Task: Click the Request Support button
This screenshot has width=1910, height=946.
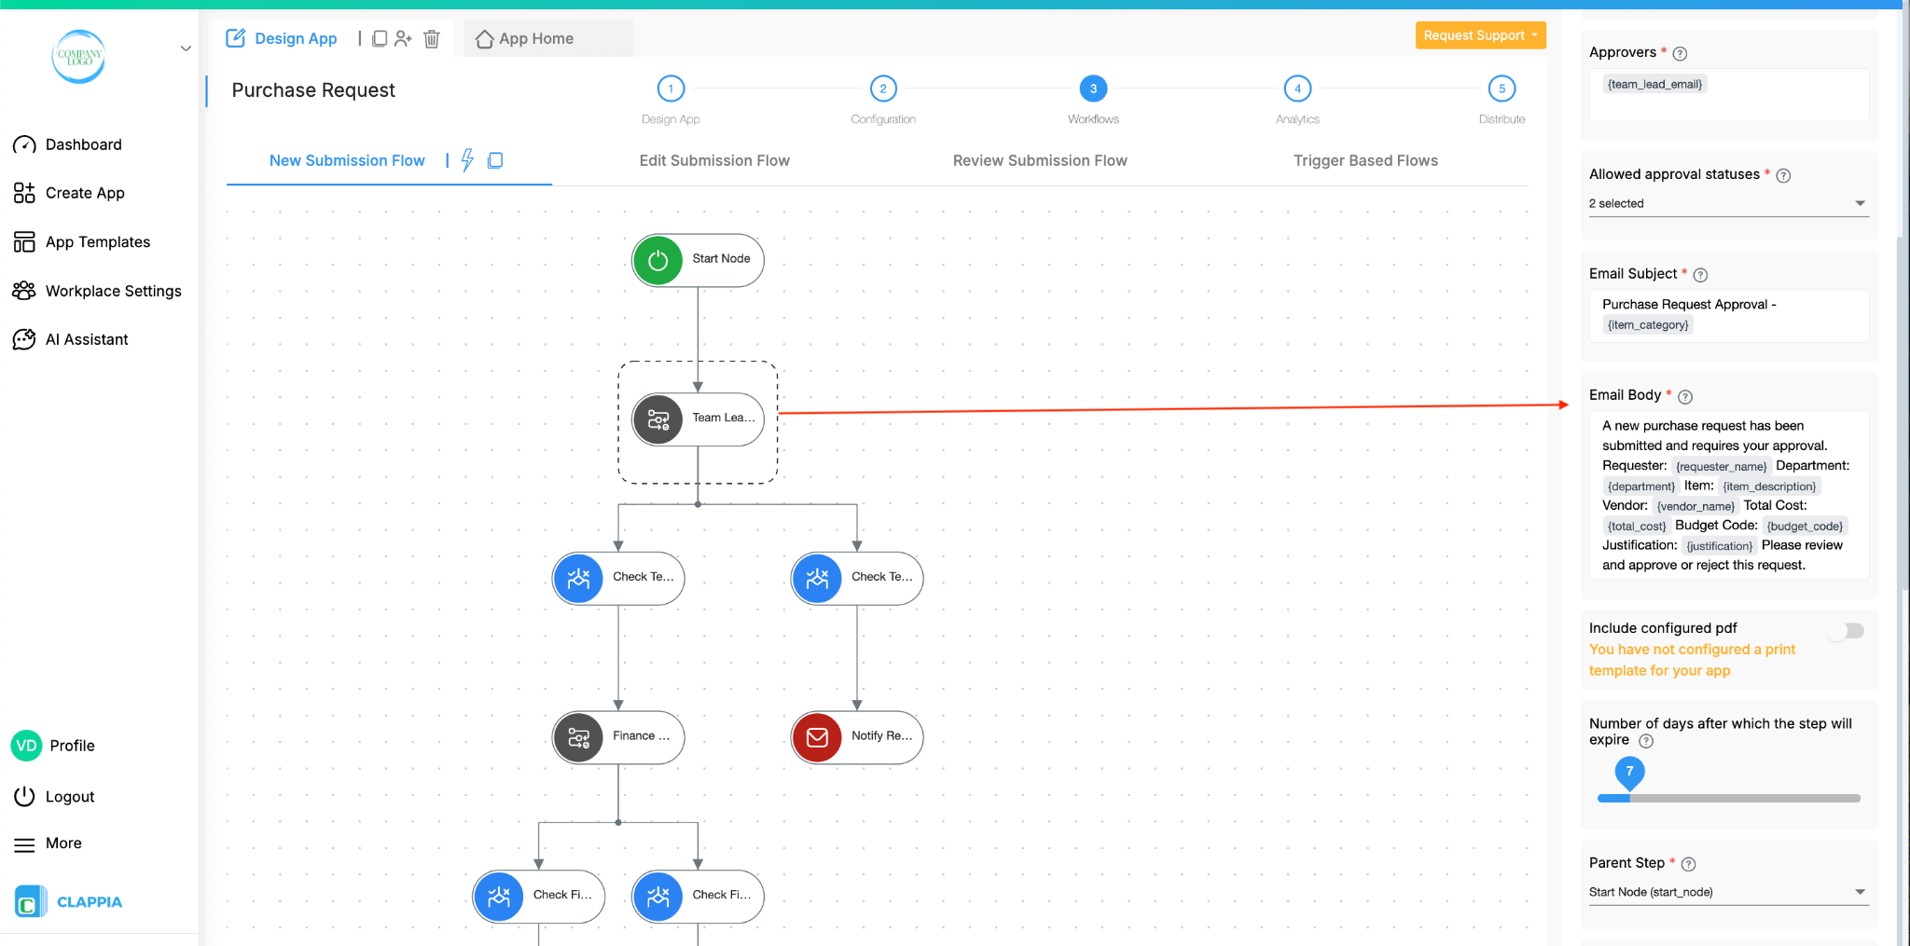Action: click(x=1479, y=34)
